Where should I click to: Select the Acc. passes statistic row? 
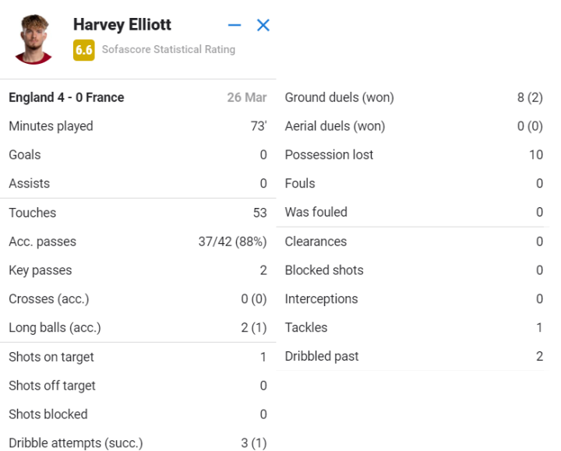[x=137, y=241]
